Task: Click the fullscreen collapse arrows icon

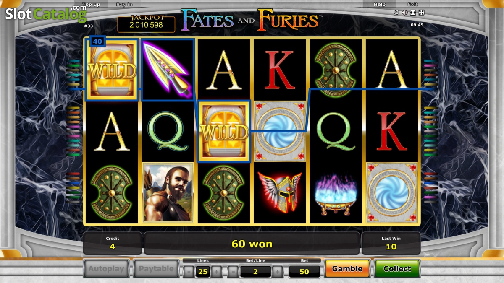Action: (421, 13)
